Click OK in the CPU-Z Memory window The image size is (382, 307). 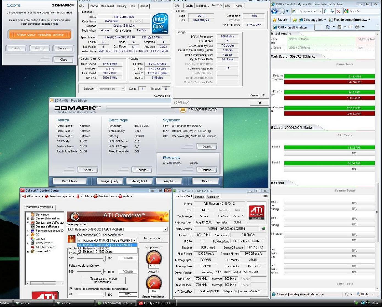259,103
